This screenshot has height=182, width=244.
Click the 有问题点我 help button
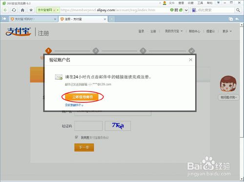[x=228, y=98]
